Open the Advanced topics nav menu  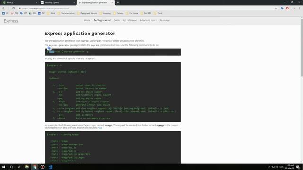148,20
